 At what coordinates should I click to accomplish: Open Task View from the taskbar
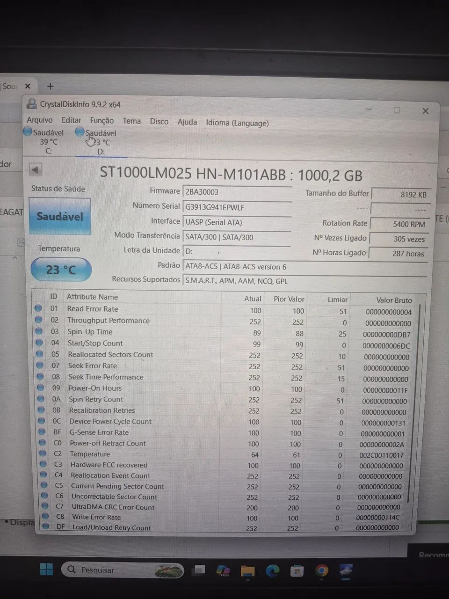[200, 570]
